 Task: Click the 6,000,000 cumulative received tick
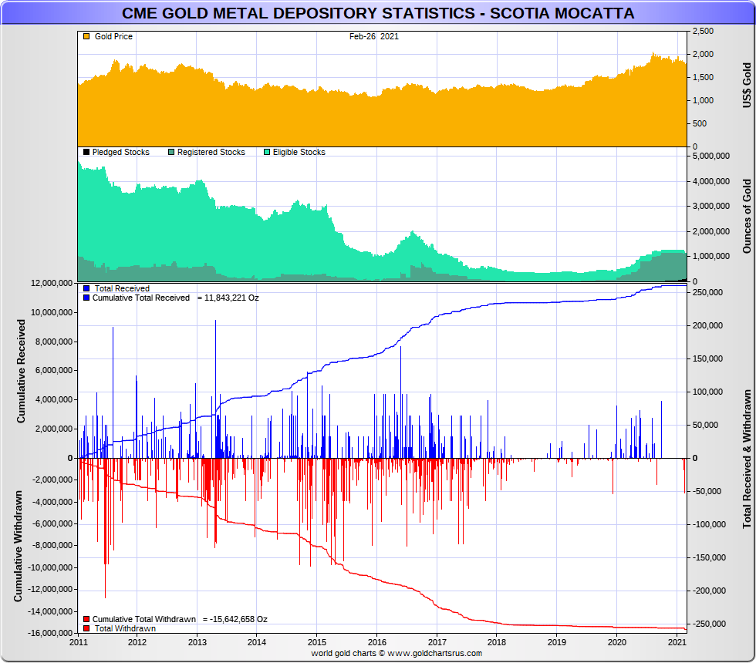54,371
